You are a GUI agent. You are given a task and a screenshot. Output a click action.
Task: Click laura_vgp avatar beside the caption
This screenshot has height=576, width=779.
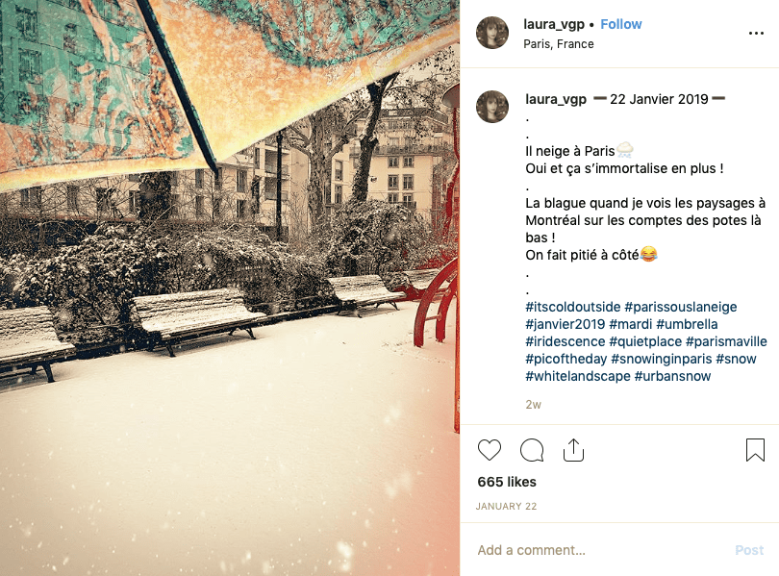click(x=492, y=107)
